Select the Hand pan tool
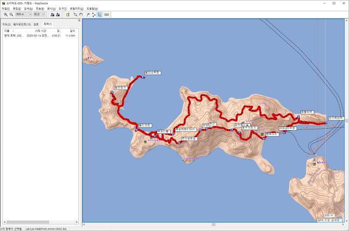 tap(81, 15)
